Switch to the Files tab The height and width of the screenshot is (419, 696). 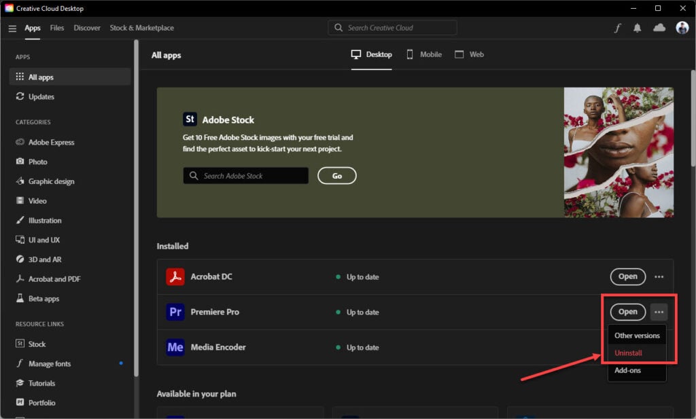[x=57, y=28]
